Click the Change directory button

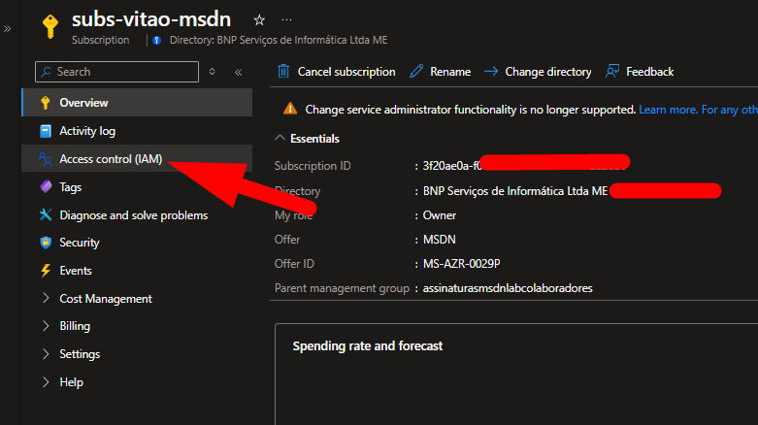[x=538, y=72]
